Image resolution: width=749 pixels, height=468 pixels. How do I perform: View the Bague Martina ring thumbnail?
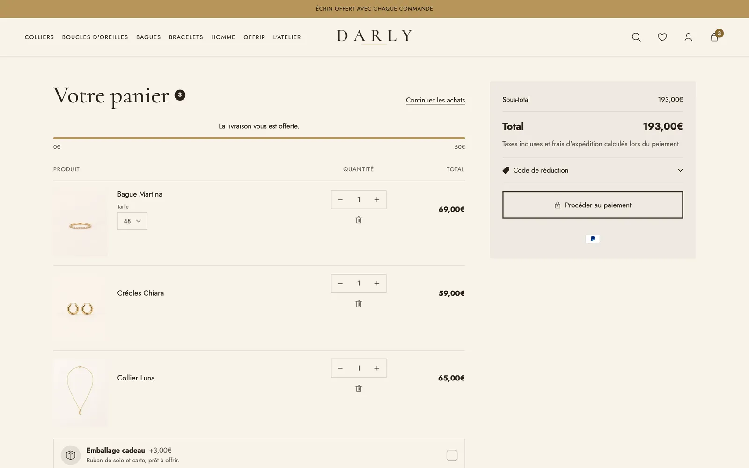pyautogui.click(x=80, y=223)
